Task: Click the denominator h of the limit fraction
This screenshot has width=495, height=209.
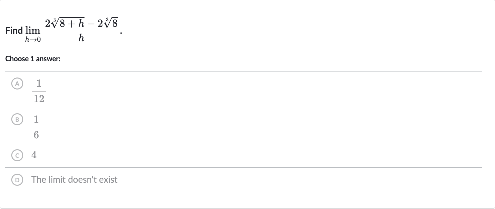Action: pos(81,38)
